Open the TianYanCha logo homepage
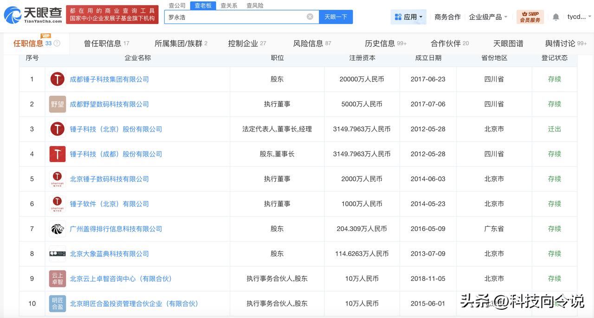This screenshot has height=318, width=594. click(x=32, y=15)
